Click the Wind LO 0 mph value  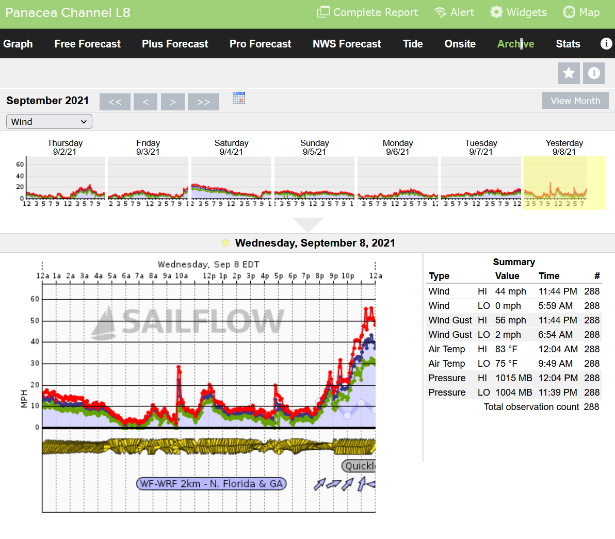(508, 306)
